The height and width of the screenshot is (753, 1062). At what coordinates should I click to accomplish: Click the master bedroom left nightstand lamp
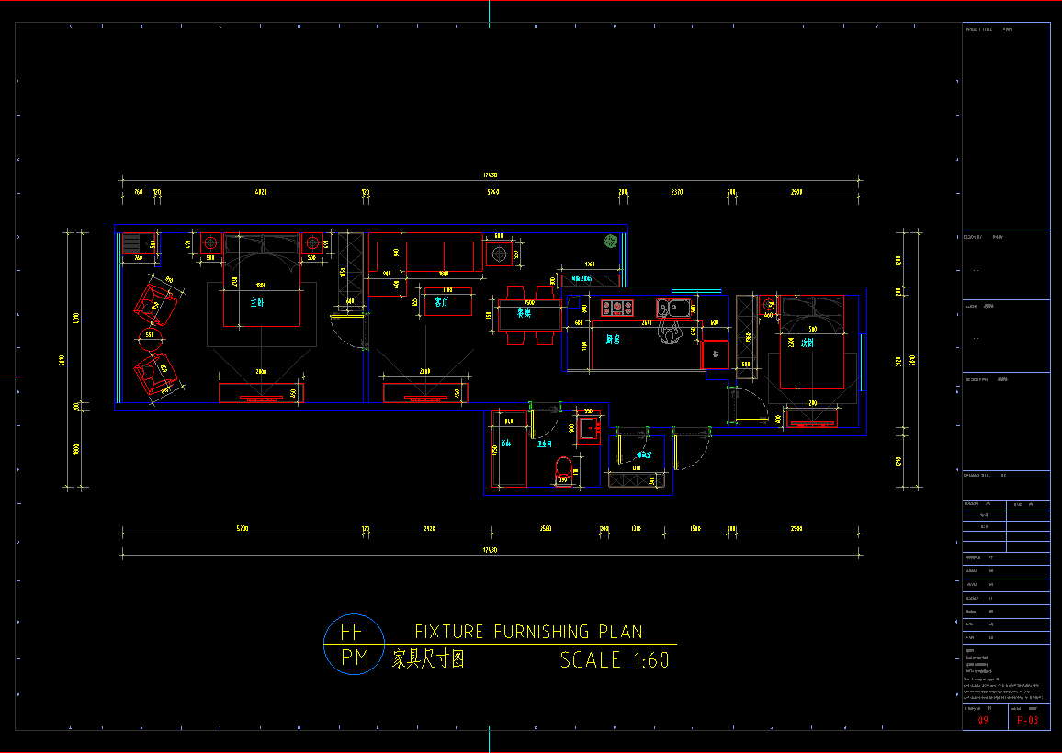209,243
